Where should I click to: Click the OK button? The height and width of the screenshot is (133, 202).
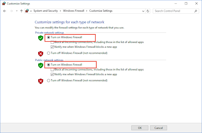pos(140,128)
